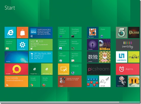
Task: Open the yellow-green mopod tile
Action: pos(134,57)
